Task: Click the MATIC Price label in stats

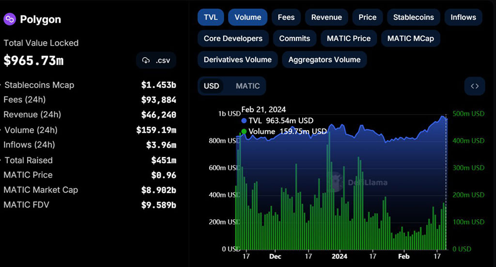Action: point(28,175)
